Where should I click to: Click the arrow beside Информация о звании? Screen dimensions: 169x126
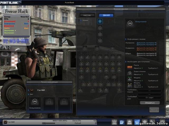click(126, 39)
